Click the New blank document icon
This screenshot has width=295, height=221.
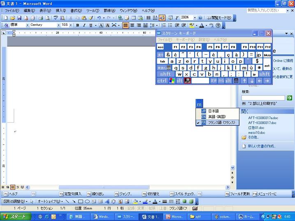(x=6, y=18)
